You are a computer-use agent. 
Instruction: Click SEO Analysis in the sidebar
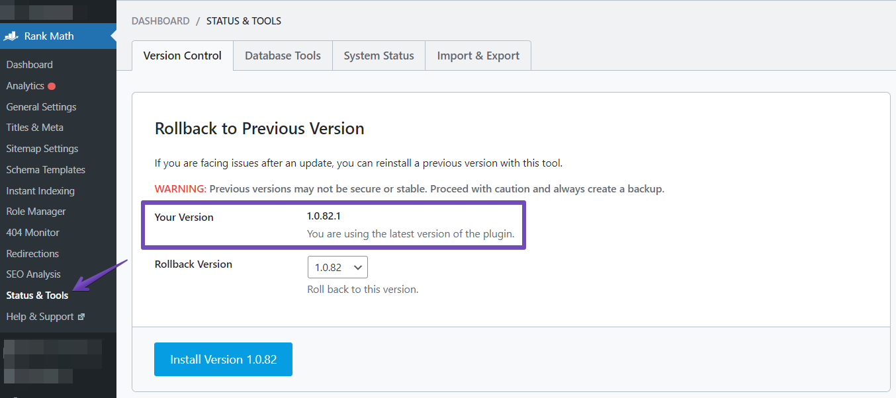(x=33, y=274)
